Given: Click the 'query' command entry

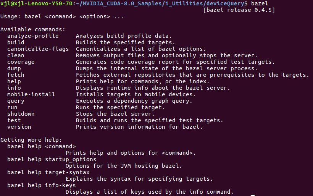Looking at the screenshot, I should (16, 101).
